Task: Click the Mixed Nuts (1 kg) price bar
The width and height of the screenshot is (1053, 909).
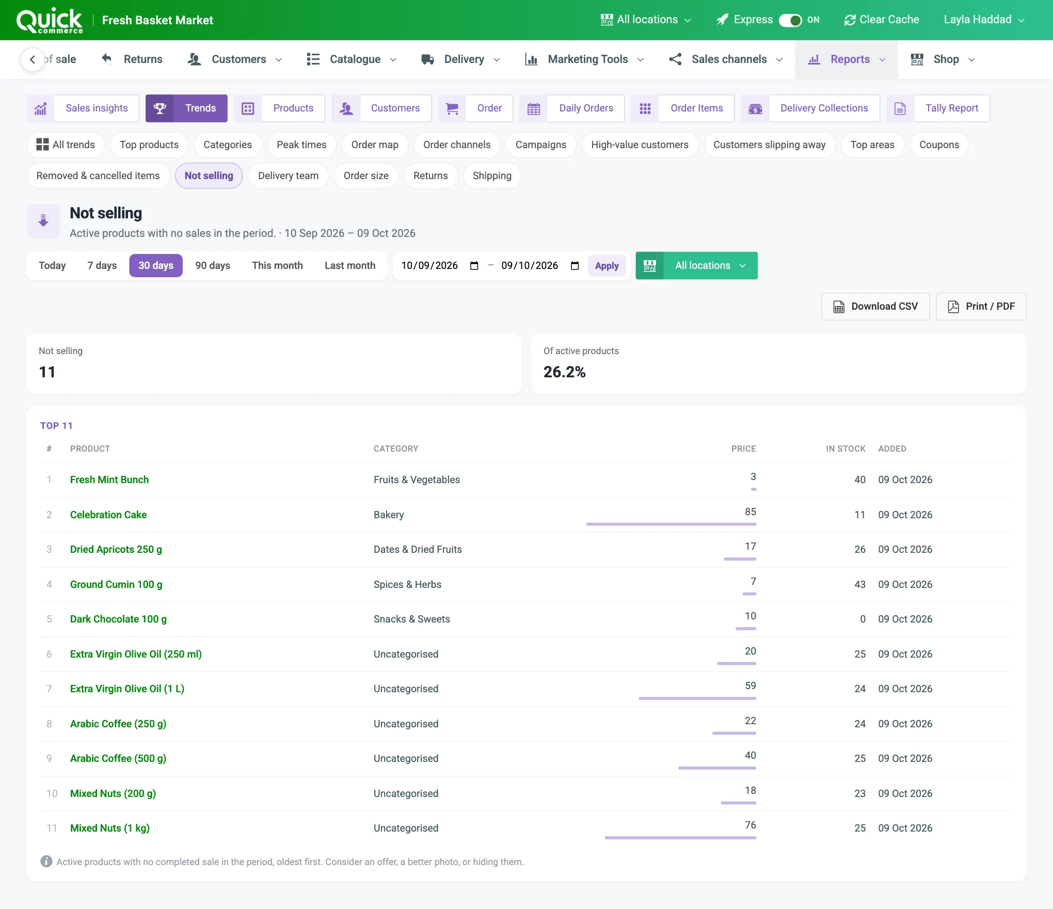Action: tap(680, 838)
